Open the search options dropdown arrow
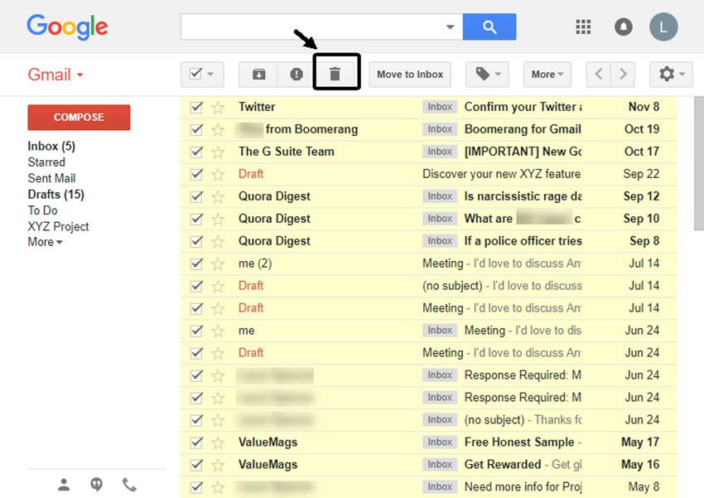Viewport: 704px width, 498px height. tap(450, 27)
